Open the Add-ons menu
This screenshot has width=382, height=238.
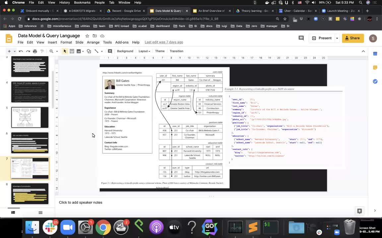pos(122,42)
